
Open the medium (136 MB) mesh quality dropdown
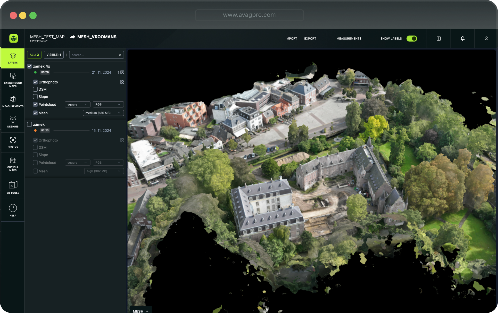coord(103,113)
